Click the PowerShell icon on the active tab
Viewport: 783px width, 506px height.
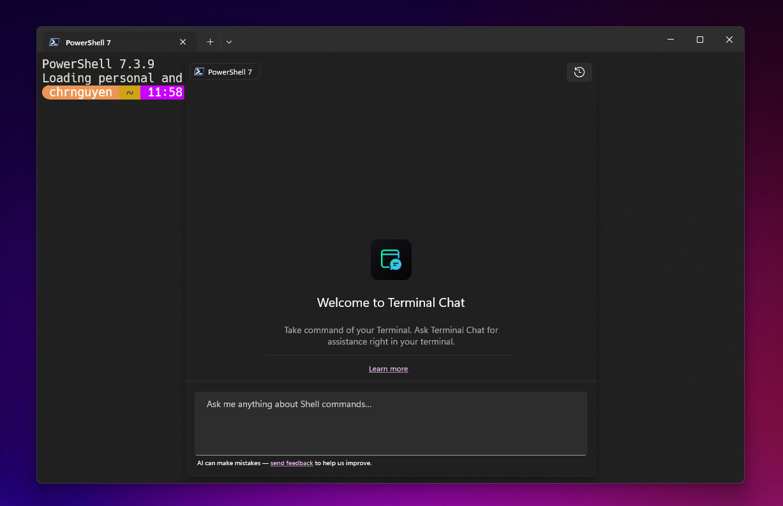(54, 41)
